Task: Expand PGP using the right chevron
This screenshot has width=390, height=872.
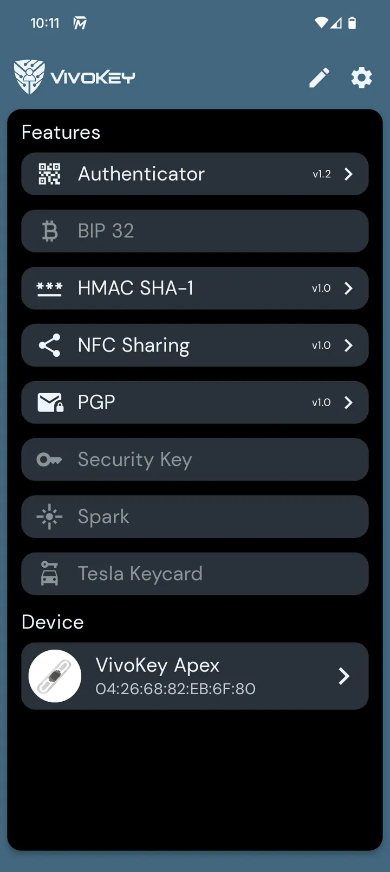Action: 348,402
